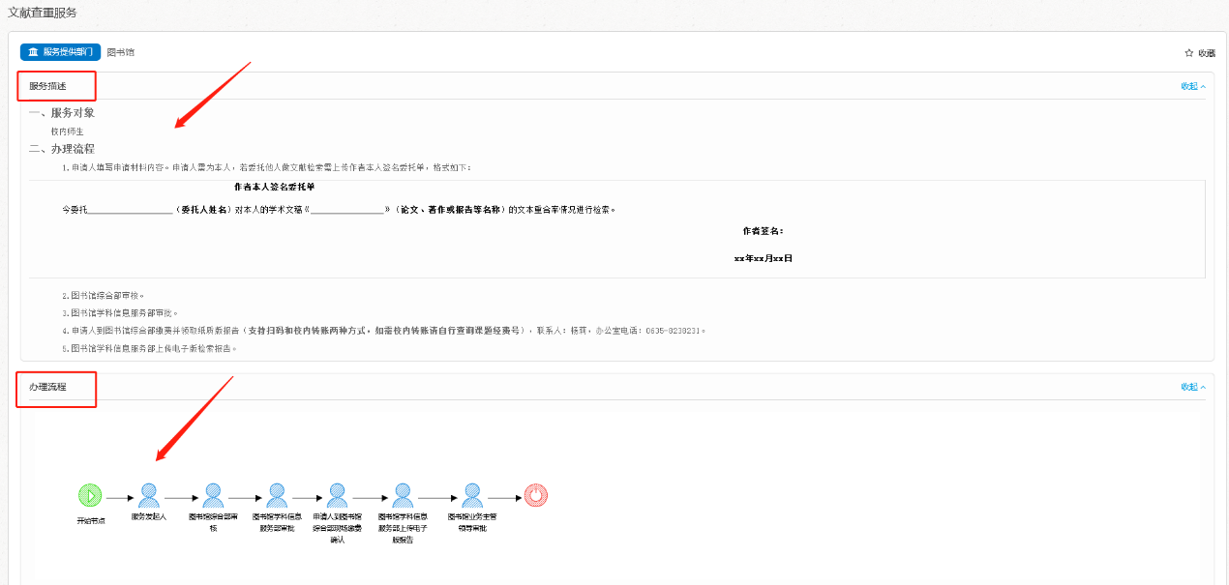Click the 图书馆业务主管领导审批 node icon
Image resolution: width=1229 pixels, height=585 pixels.
click(x=472, y=496)
